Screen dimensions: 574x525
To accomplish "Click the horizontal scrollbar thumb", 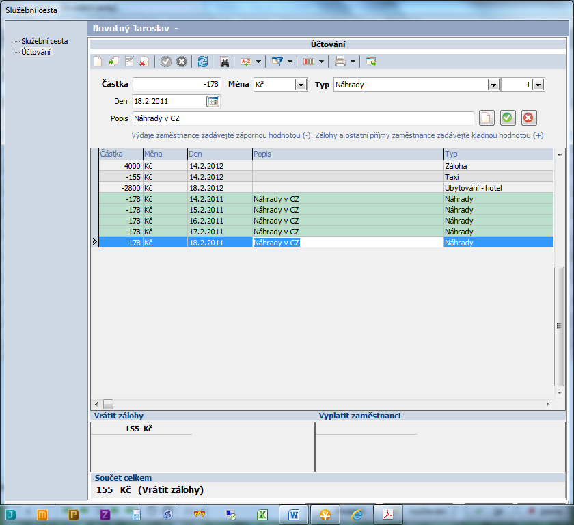I will coord(108,404).
